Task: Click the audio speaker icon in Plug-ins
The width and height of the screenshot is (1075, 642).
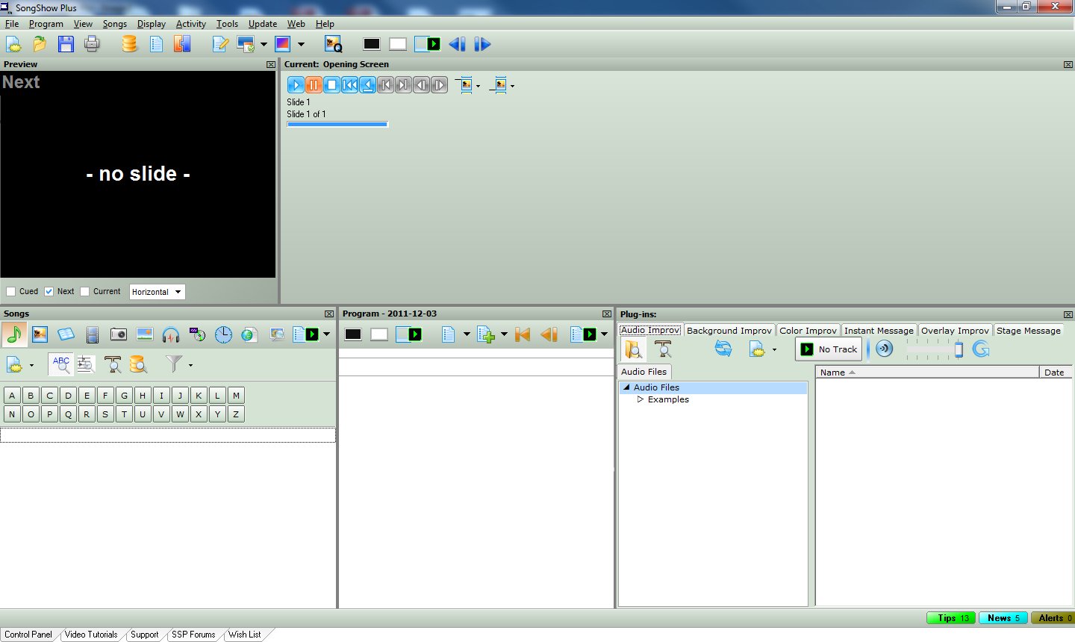Action: click(885, 349)
